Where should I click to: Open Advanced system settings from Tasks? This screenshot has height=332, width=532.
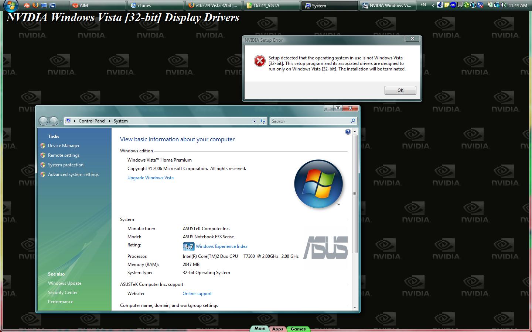coord(73,174)
